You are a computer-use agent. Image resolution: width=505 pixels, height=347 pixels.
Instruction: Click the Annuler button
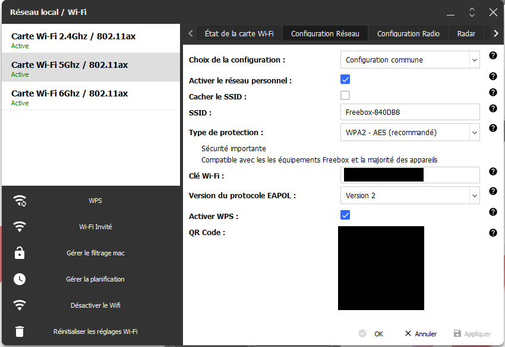[421, 334]
